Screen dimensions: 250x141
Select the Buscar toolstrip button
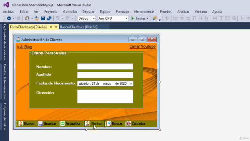click(114, 124)
